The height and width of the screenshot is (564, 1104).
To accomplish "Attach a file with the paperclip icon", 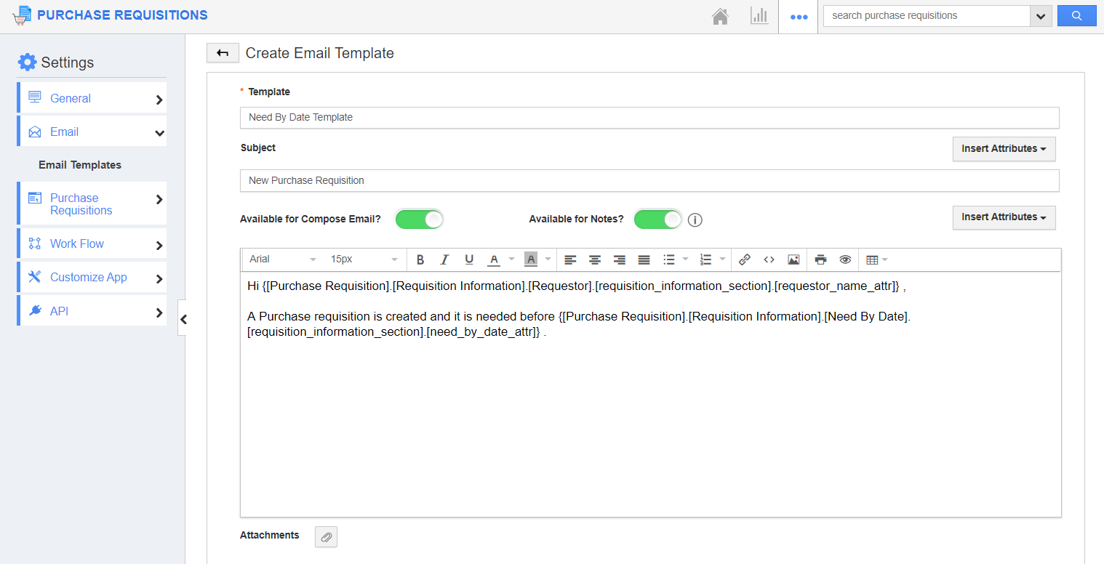I will [x=326, y=537].
